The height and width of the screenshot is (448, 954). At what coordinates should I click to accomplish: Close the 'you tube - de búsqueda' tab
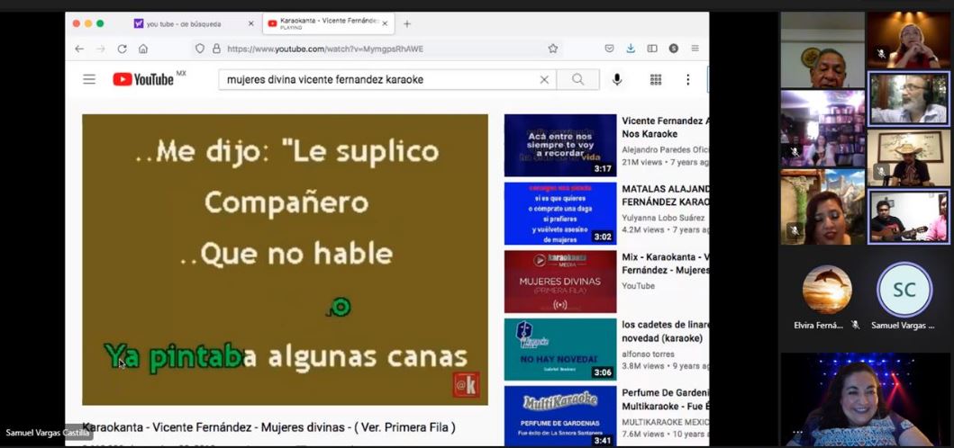pyautogui.click(x=250, y=23)
